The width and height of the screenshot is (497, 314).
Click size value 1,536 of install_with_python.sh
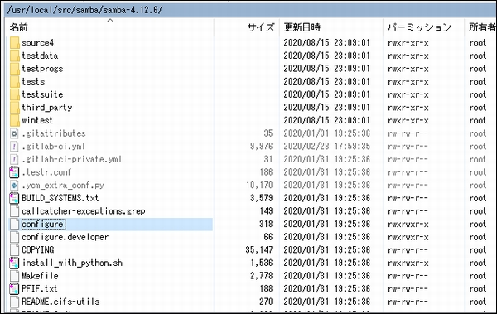pos(261,263)
